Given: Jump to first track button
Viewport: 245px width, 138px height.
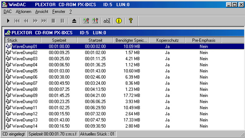Looking at the screenshot, I should (17, 21).
